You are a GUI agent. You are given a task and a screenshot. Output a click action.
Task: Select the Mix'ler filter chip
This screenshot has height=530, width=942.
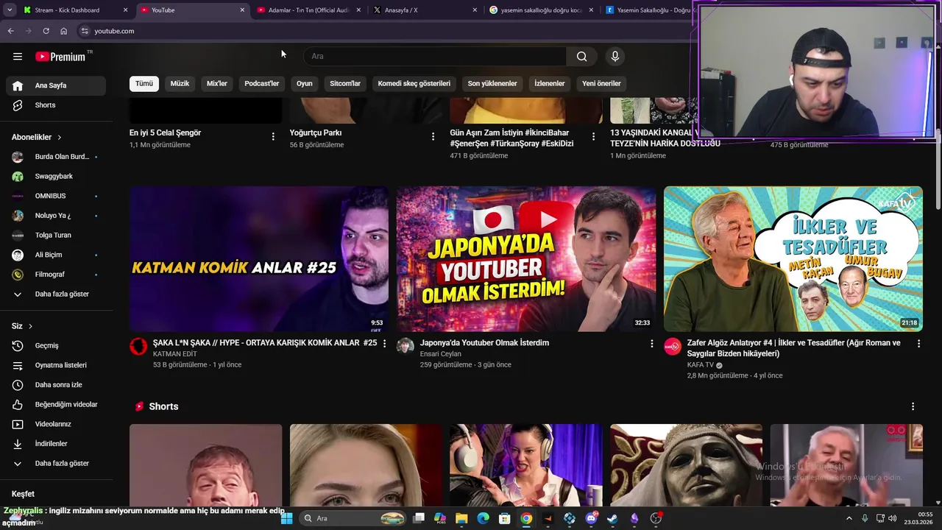(x=217, y=83)
